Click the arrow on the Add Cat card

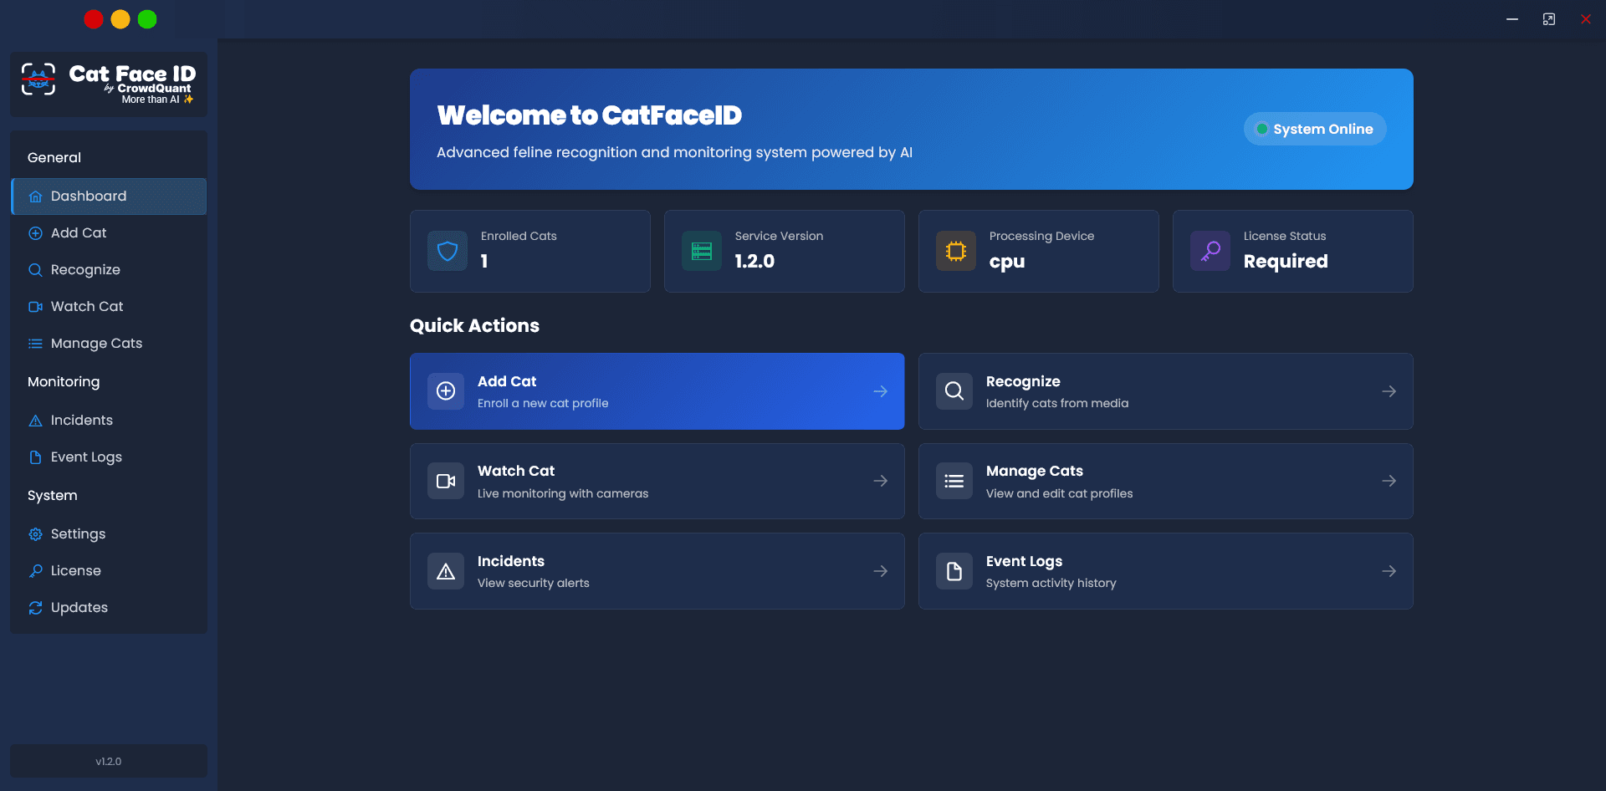[x=881, y=391]
